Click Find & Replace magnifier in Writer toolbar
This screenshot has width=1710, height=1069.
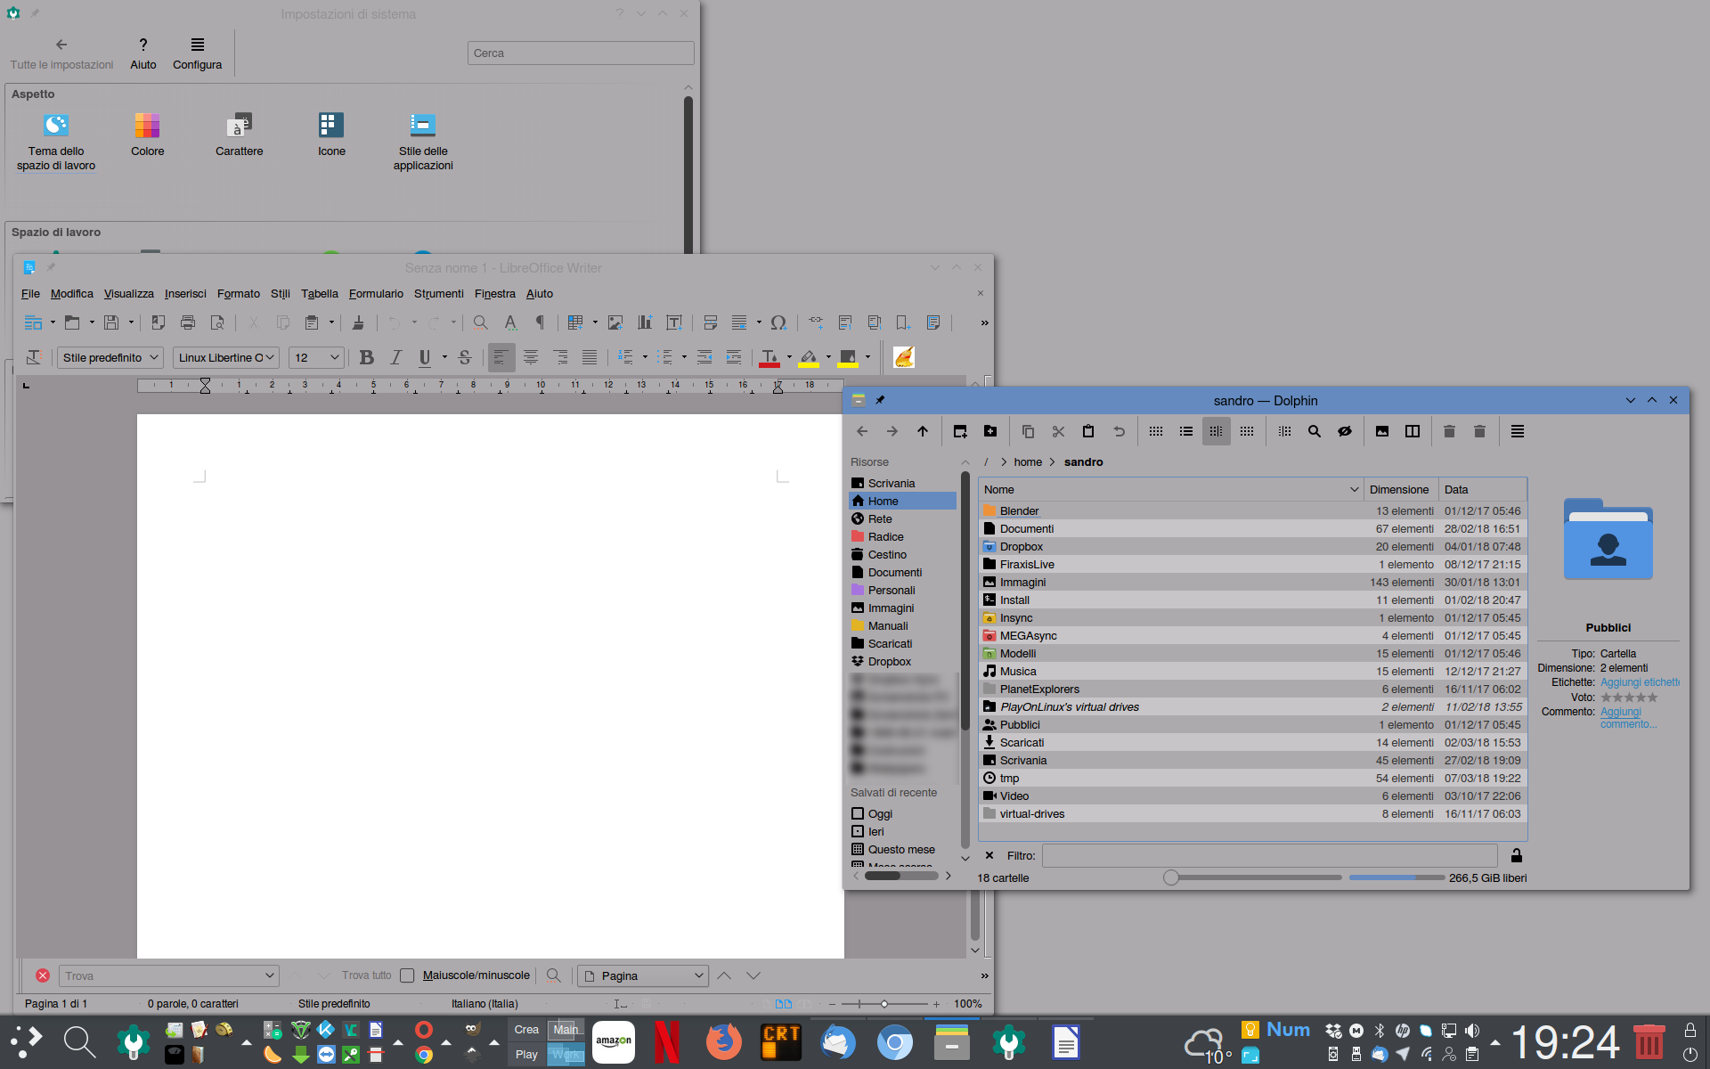pyautogui.click(x=480, y=322)
